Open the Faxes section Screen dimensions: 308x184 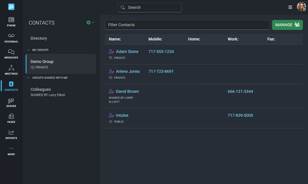(11, 119)
